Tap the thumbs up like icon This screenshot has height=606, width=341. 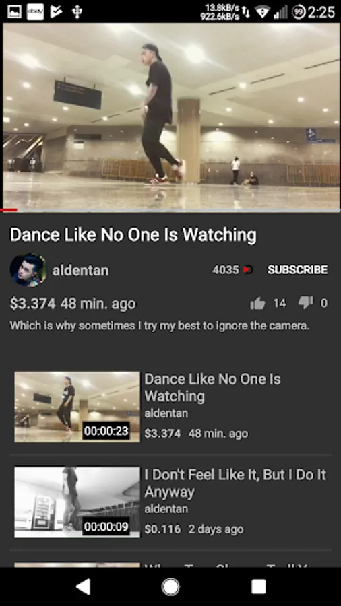(257, 304)
